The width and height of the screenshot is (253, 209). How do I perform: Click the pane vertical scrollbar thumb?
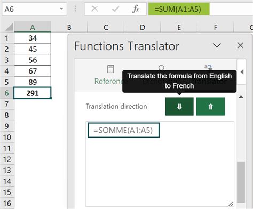tap(241, 182)
